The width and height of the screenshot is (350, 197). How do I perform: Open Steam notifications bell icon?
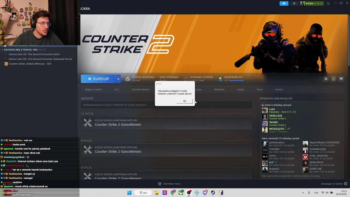point(294,3)
